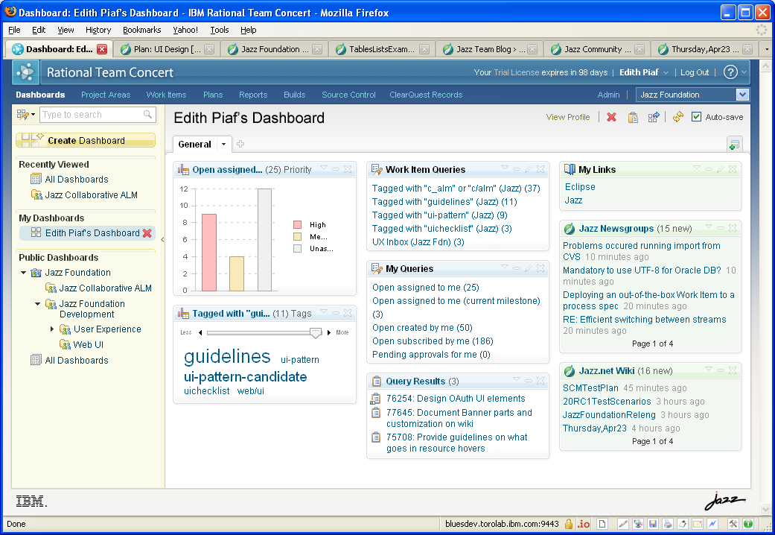This screenshot has width=775, height=535.
Task: Open the My Queries widget menu arrow
Action: coord(505,267)
